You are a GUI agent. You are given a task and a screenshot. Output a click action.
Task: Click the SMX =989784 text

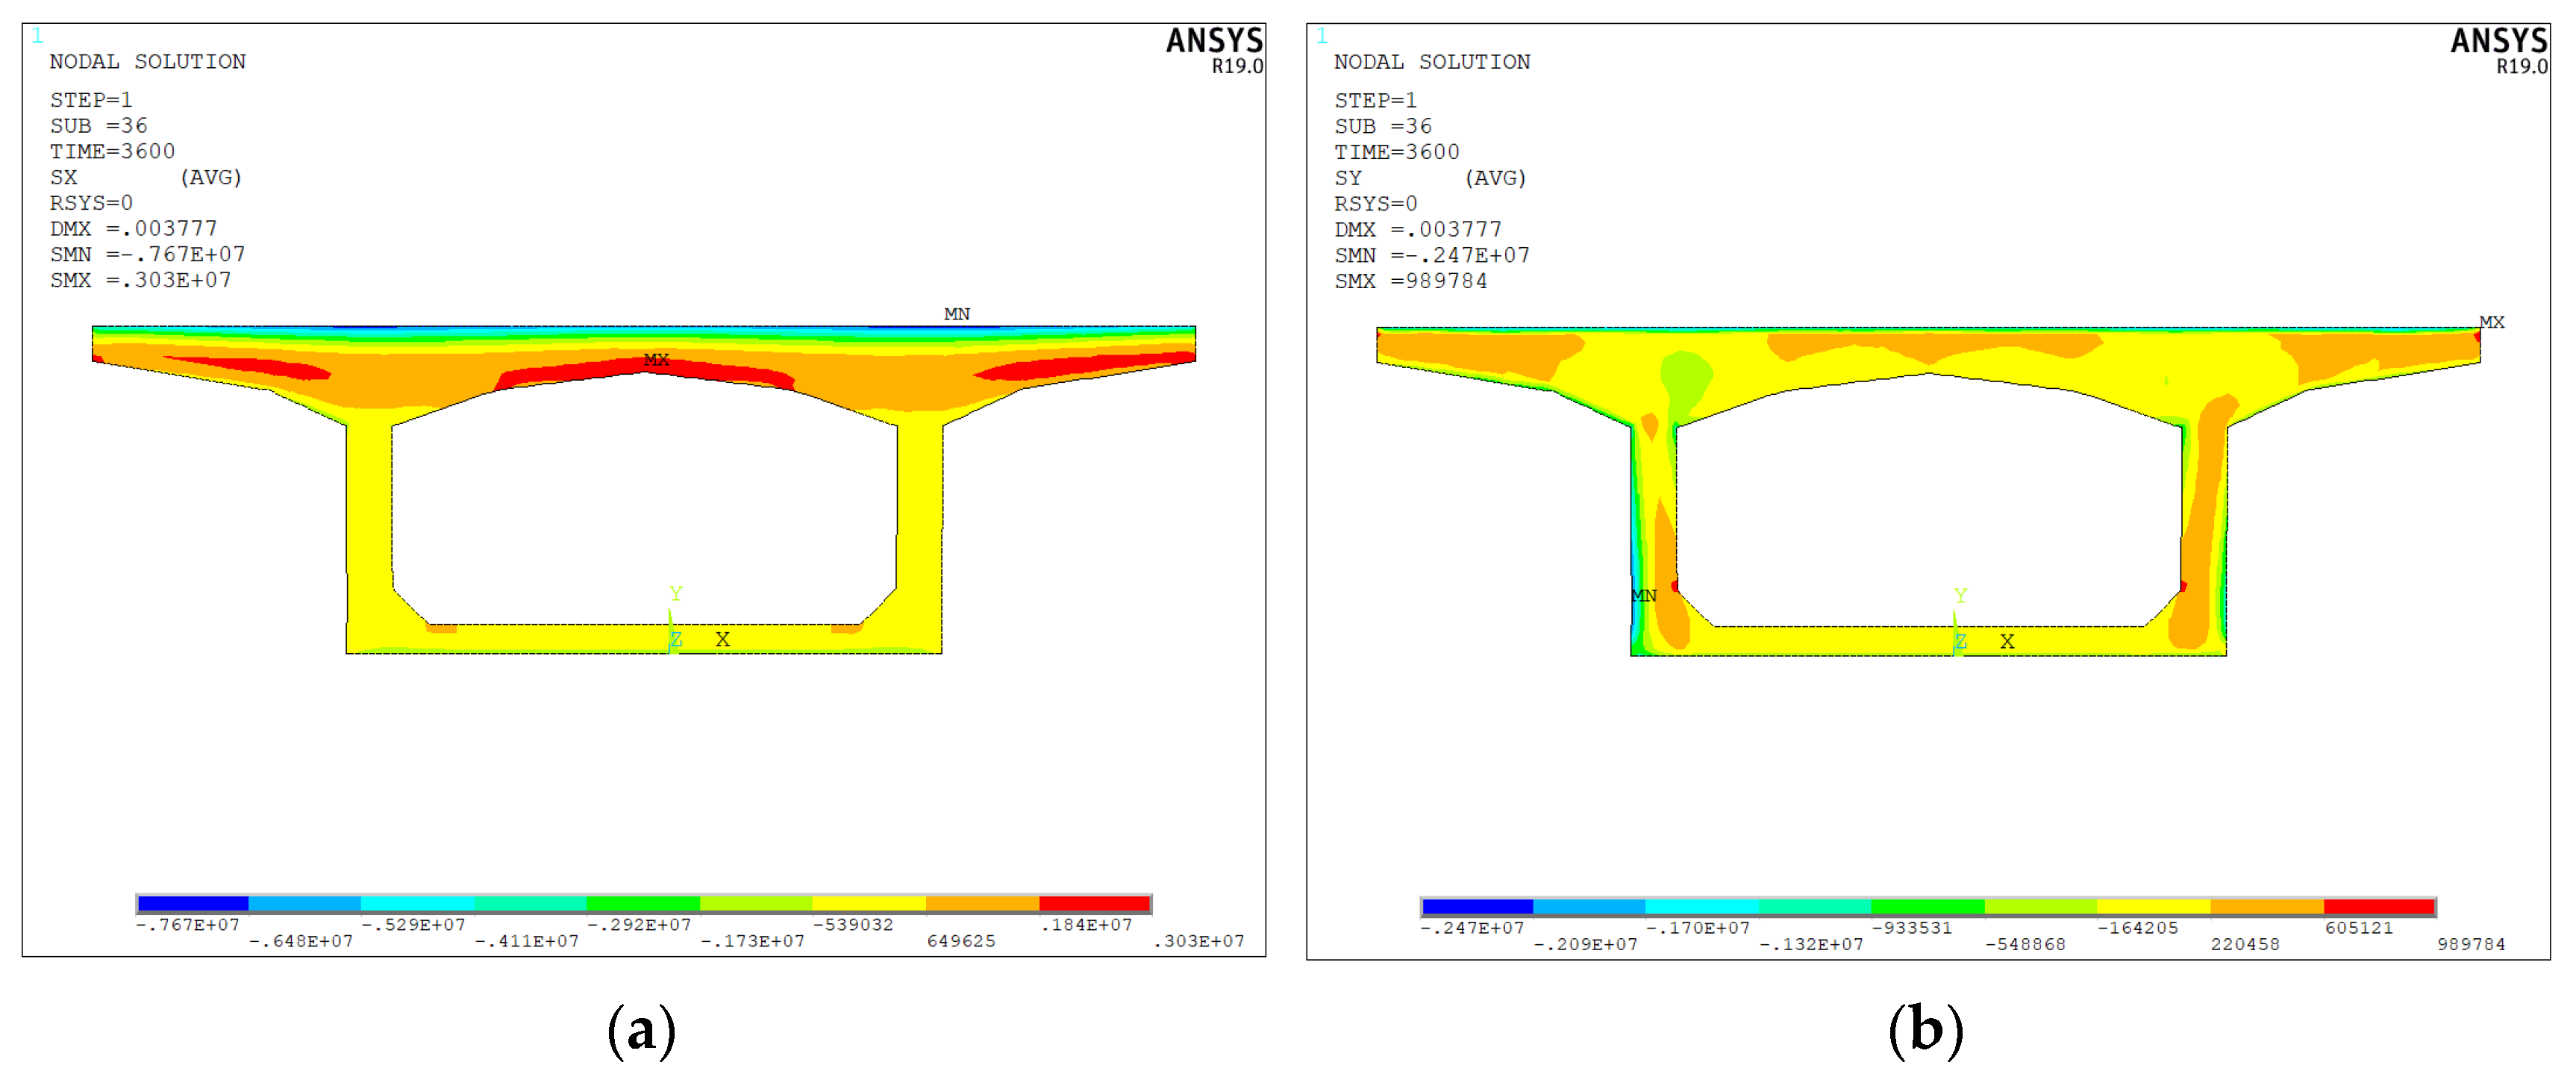tap(1410, 282)
